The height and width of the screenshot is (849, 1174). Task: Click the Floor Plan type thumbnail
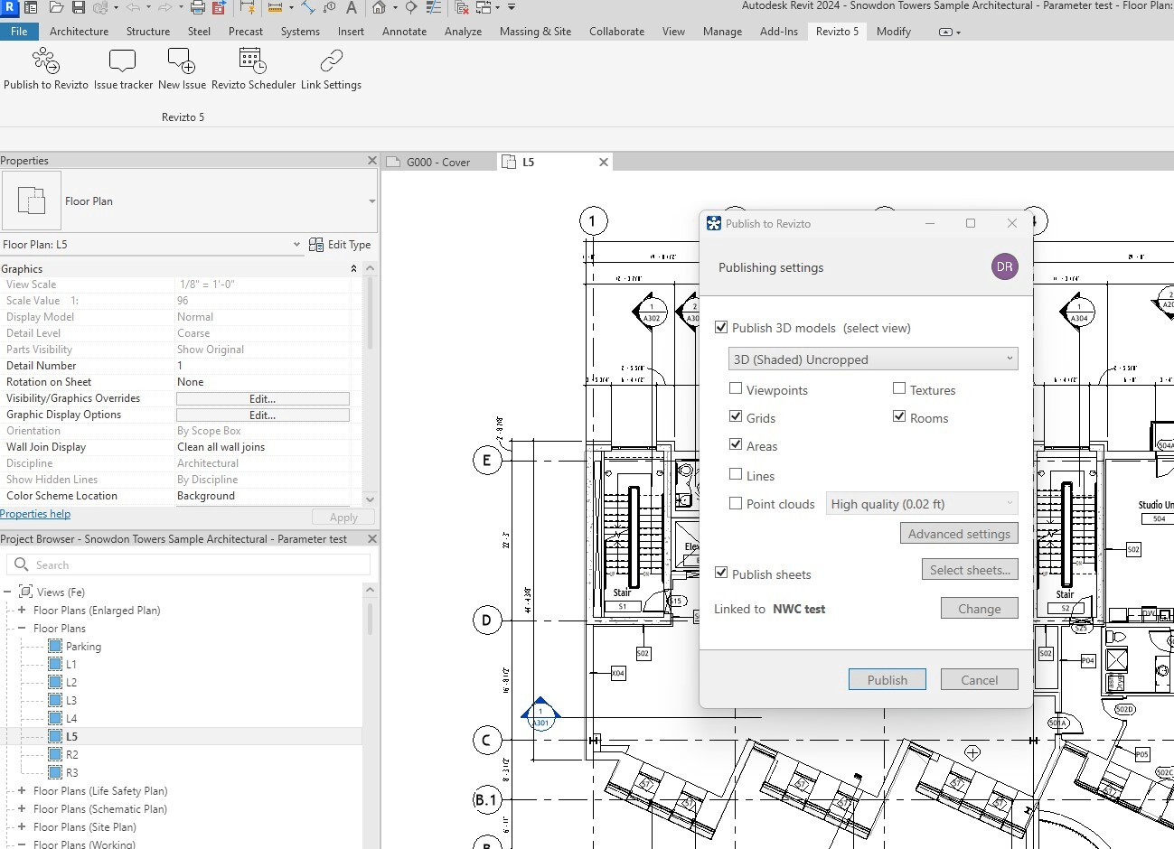click(32, 201)
